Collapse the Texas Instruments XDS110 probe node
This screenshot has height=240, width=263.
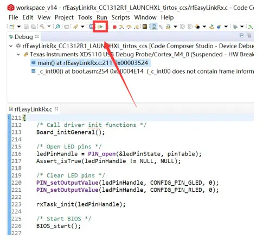(18, 54)
